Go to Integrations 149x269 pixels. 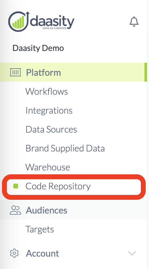click(49, 110)
